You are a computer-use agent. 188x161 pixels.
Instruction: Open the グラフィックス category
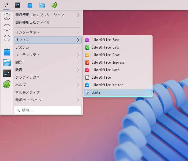coord(48,78)
